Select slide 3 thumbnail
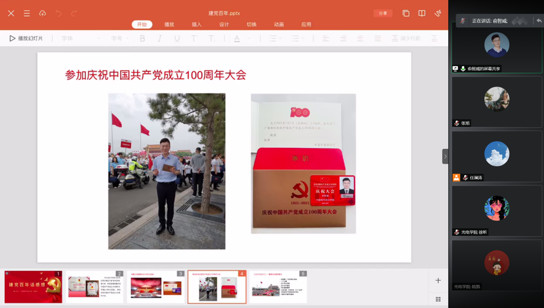 [156, 287]
